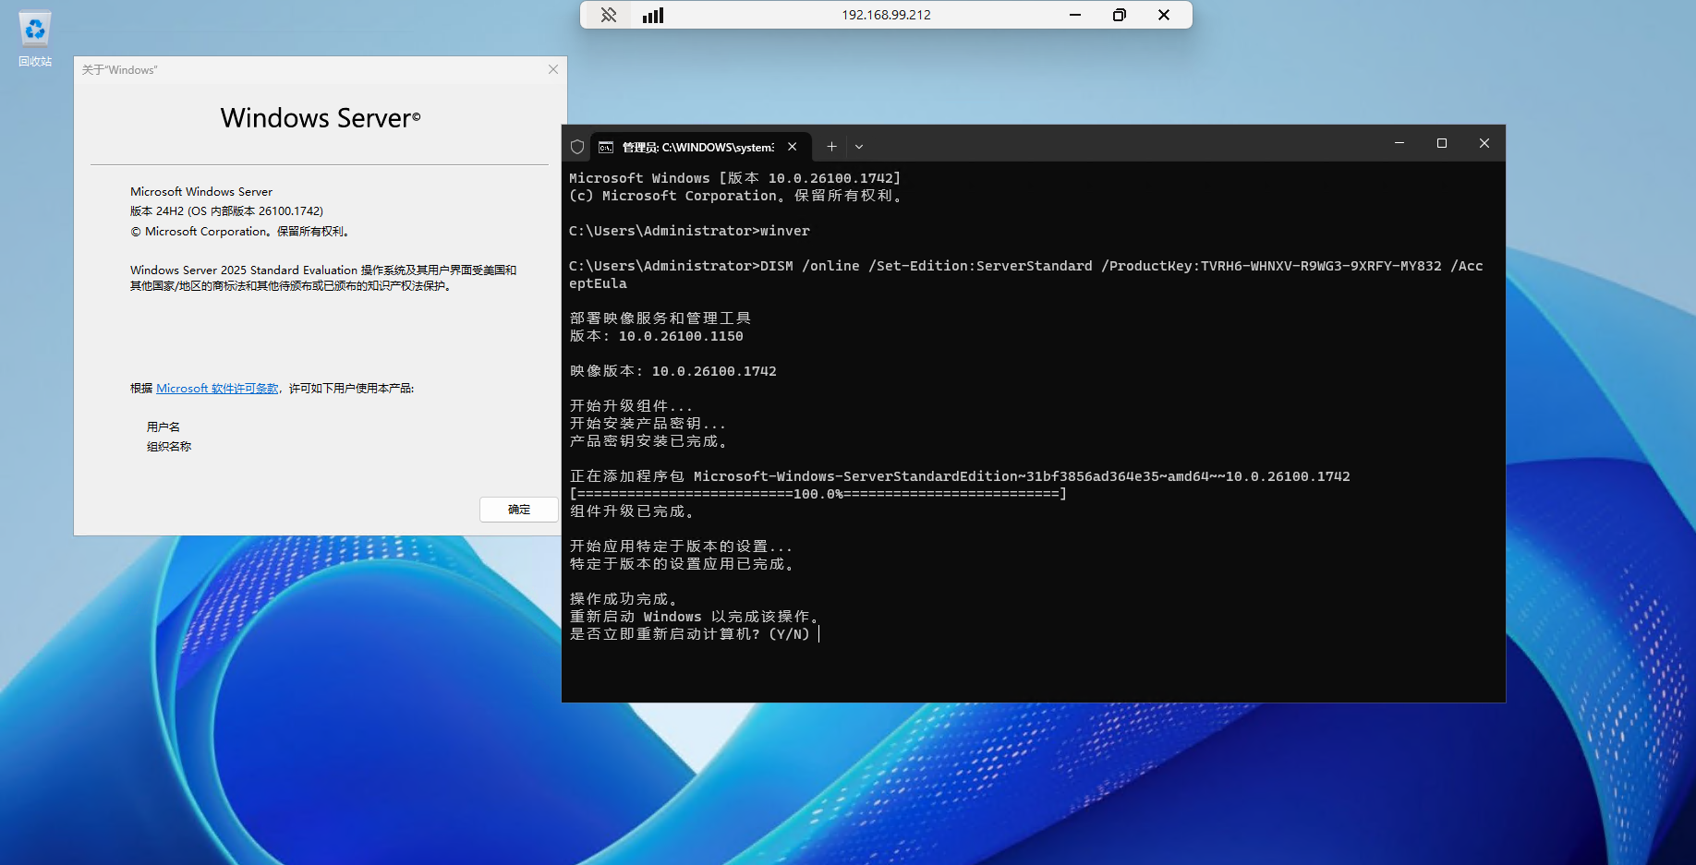The image size is (1696, 865).
Task: Minimize the remote connection bar
Action: 1074,15
